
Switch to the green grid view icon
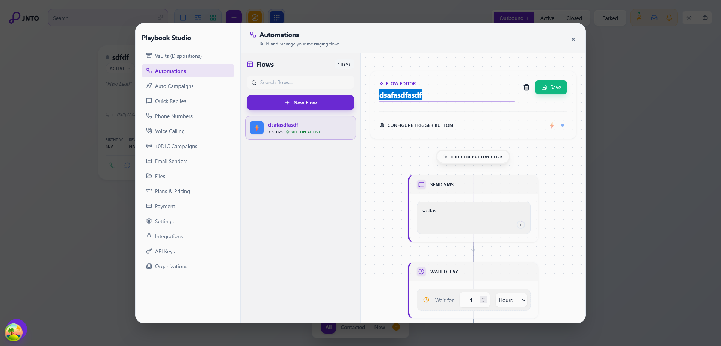click(213, 18)
